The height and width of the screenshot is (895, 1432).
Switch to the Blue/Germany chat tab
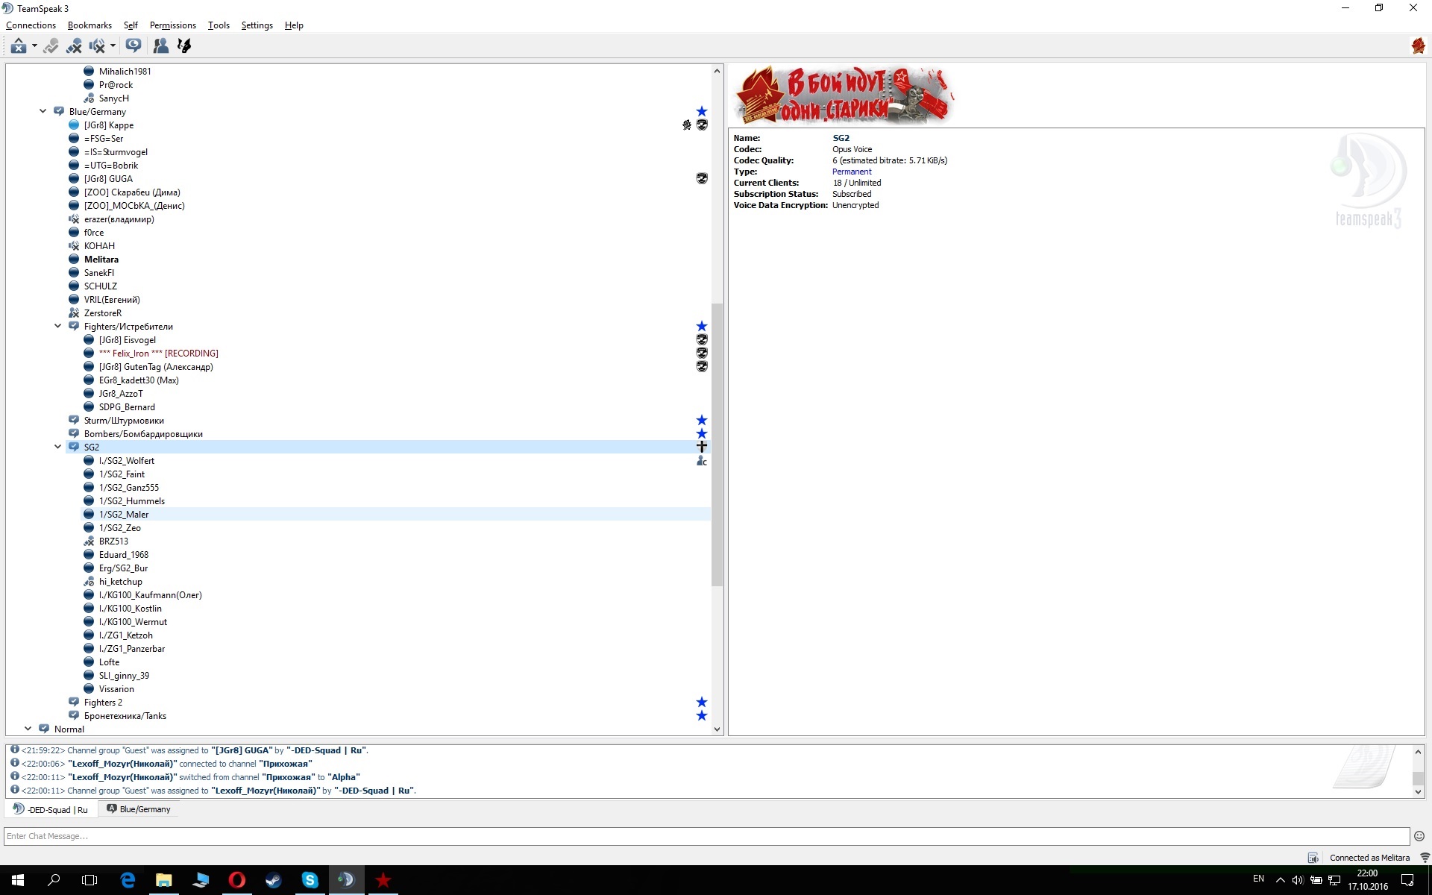[139, 809]
